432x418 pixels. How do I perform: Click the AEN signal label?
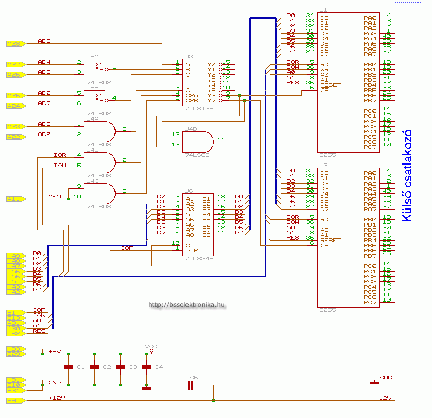(x=55, y=197)
